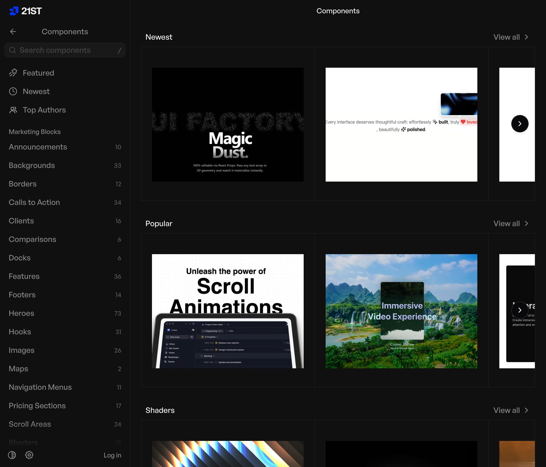Click the chevron beside Popular View all
The height and width of the screenshot is (467, 546).
tap(526, 223)
